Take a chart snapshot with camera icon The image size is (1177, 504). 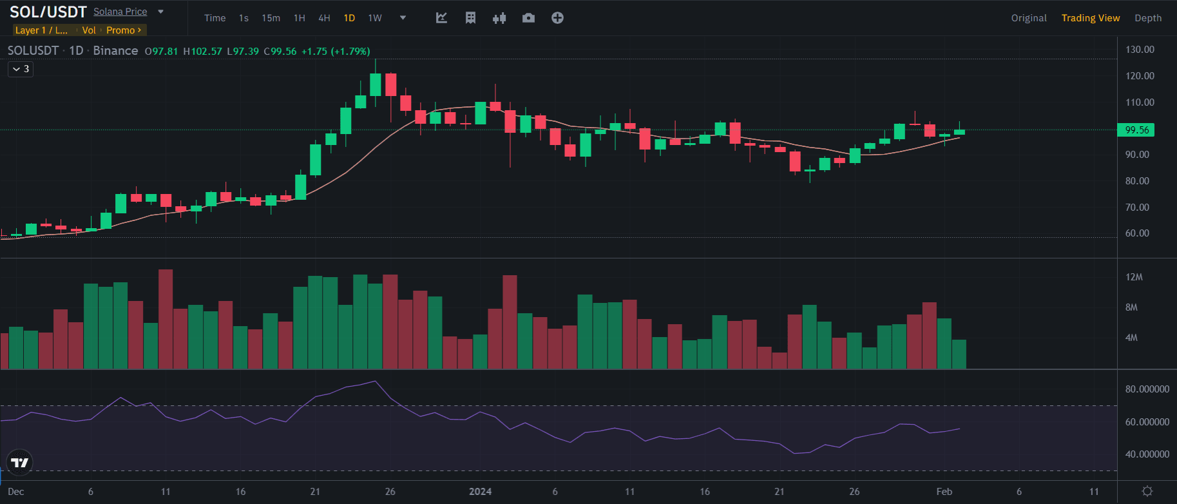528,18
